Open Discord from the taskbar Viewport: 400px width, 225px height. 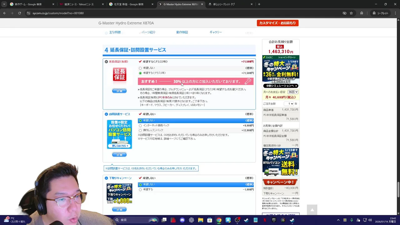point(182,220)
